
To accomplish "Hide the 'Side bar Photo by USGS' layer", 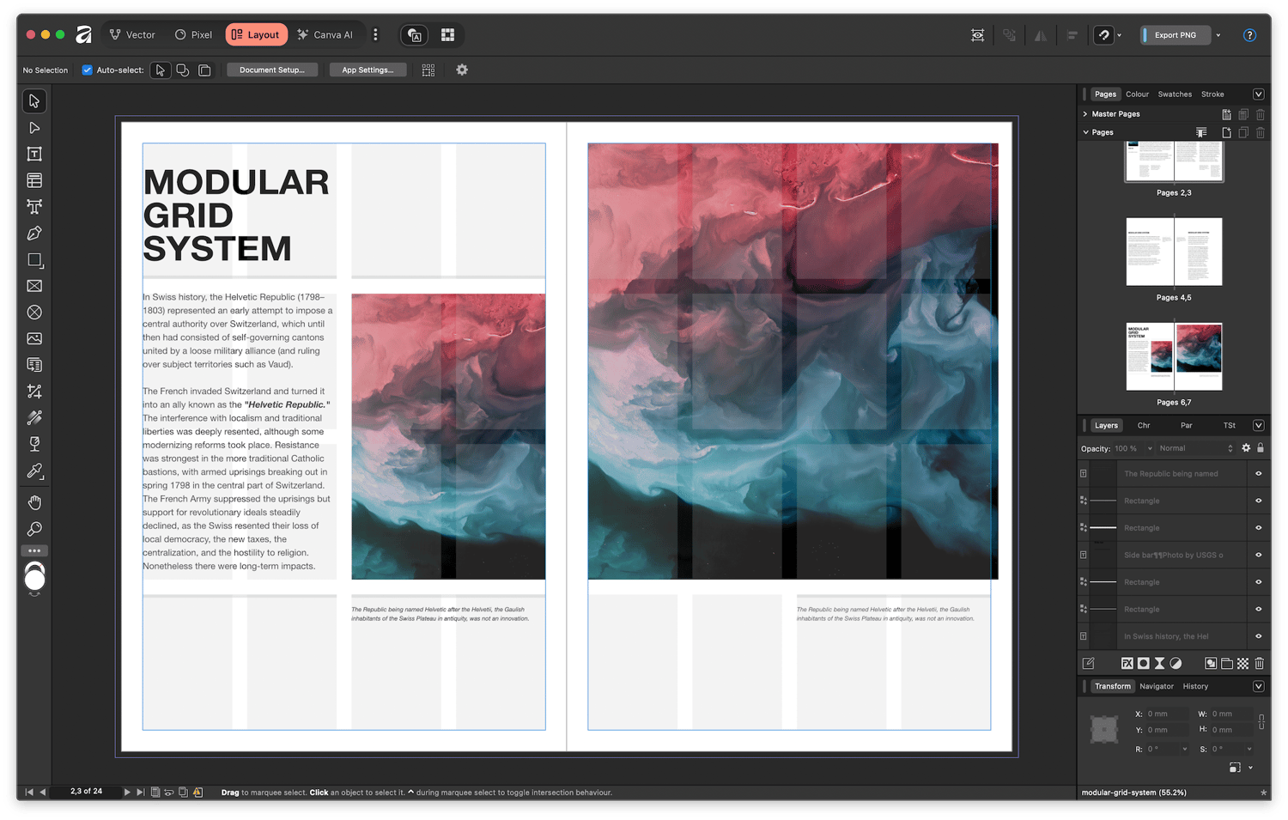I will (1259, 555).
